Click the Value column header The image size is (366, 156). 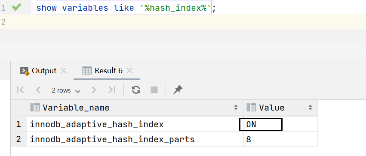pyautogui.click(x=280, y=108)
